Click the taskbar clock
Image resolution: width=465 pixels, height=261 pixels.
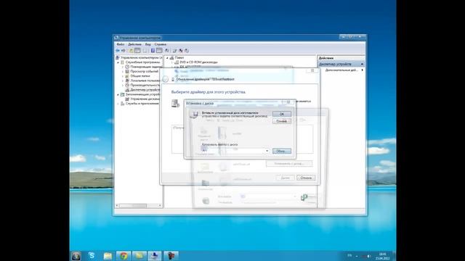tap(383, 256)
